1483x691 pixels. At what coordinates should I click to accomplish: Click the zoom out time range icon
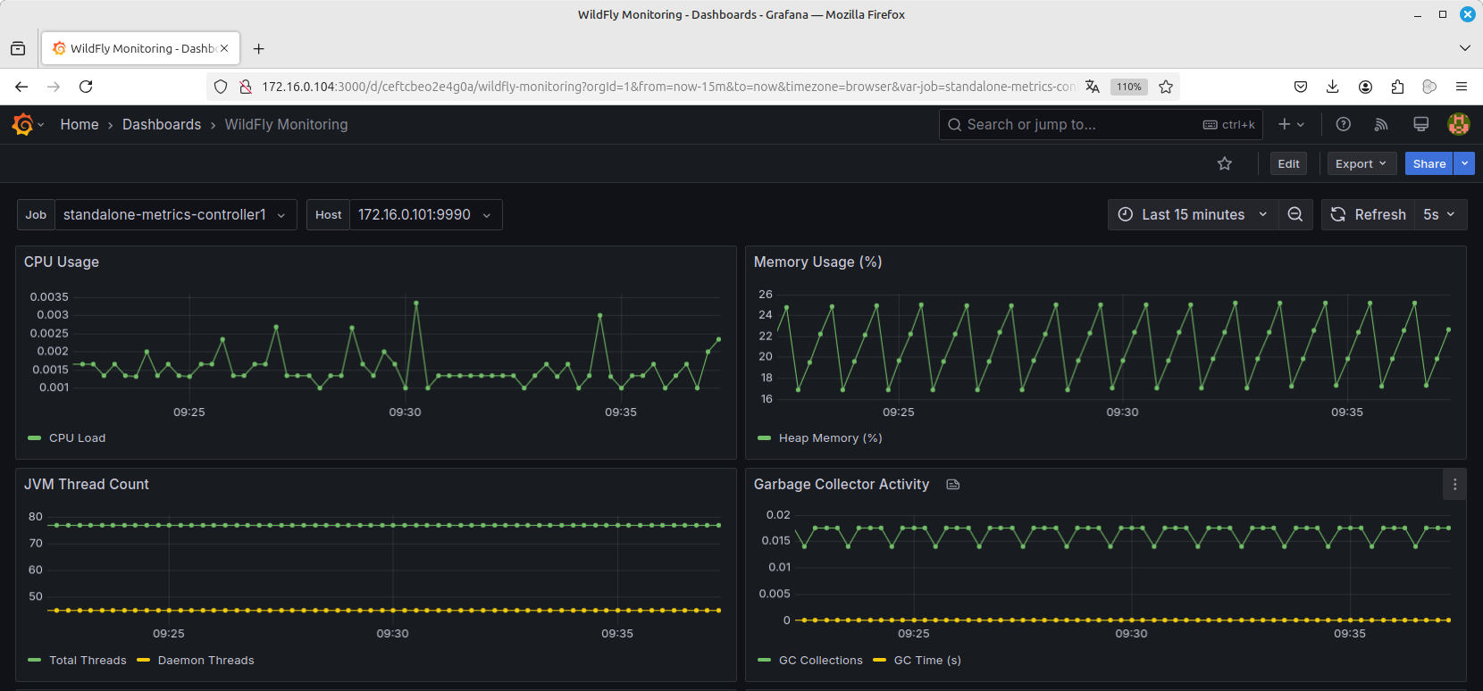coord(1295,214)
